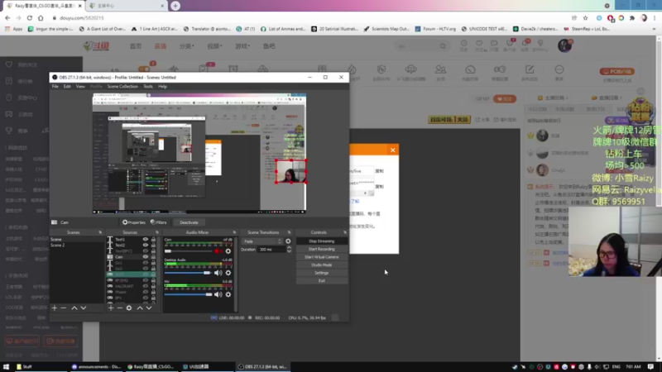This screenshot has width=662, height=372.
Task: Move scene down with the Scenes down arrow
Action: tap(84, 308)
